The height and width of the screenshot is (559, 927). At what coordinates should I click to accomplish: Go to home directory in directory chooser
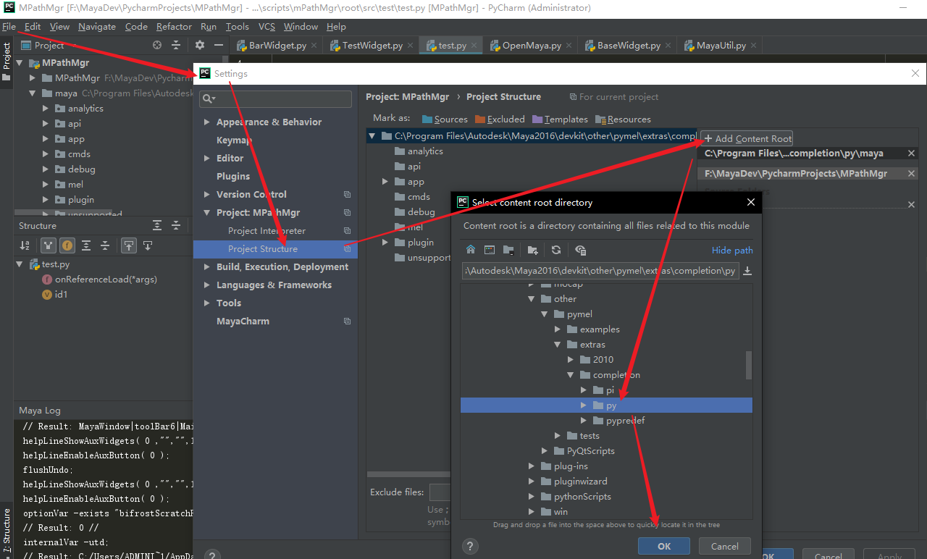pos(471,250)
